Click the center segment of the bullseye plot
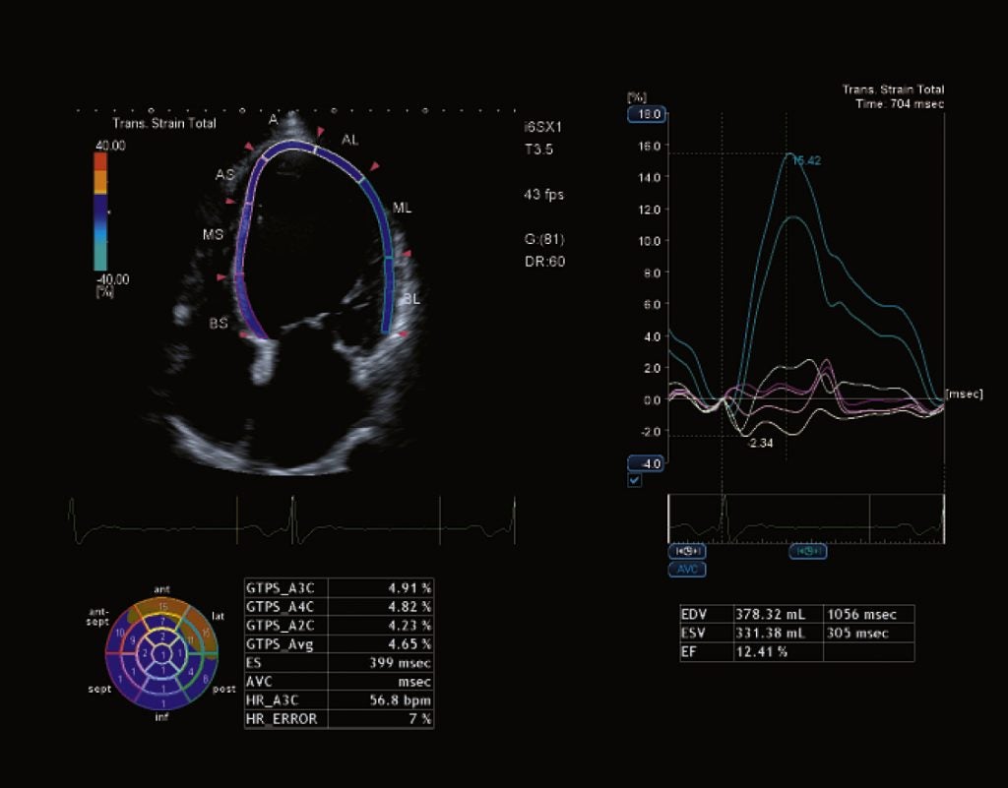This screenshot has width=1008, height=788. click(x=162, y=654)
